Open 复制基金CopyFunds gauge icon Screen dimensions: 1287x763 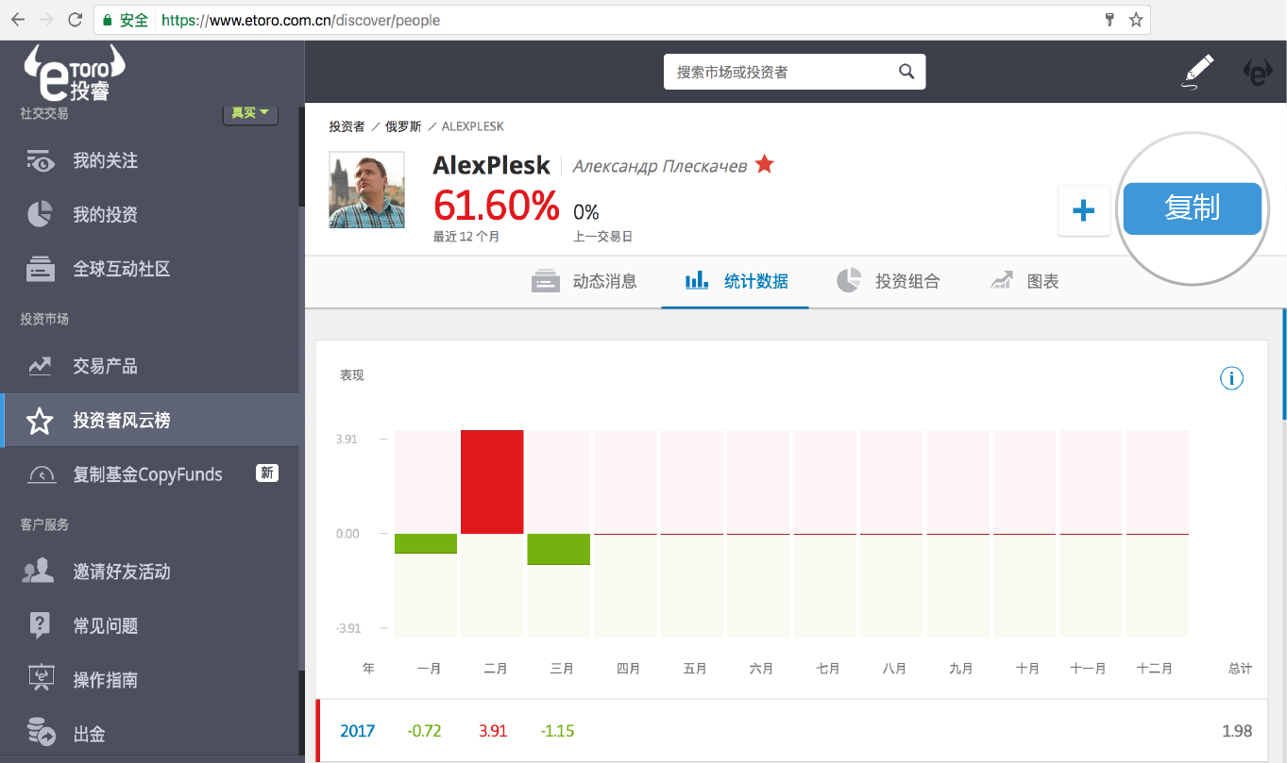click(41, 474)
